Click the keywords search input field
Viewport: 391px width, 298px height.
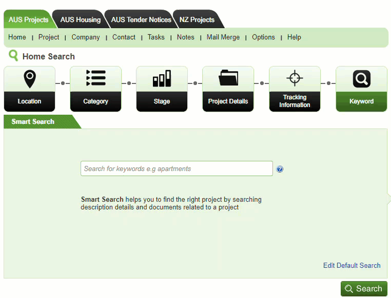[x=177, y=168]
